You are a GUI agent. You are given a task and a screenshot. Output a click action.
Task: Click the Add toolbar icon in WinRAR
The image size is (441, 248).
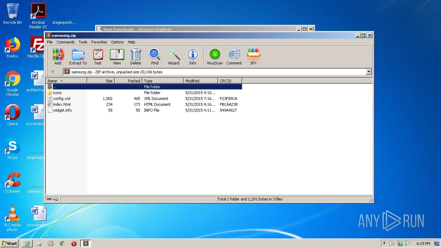click(58, 57)
